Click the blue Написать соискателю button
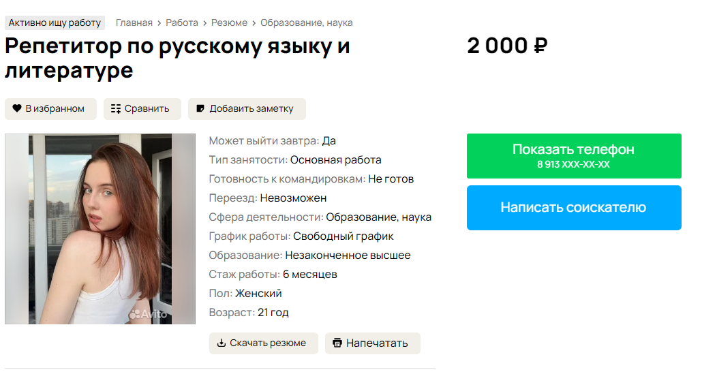 pos(573,207)
